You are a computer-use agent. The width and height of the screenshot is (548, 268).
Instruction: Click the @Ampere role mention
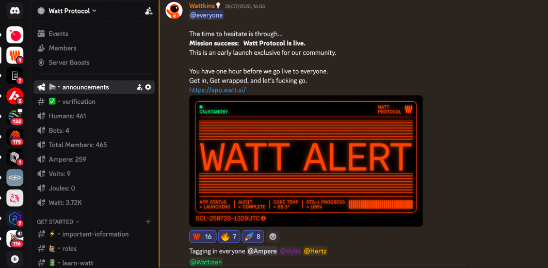[262, 251]
